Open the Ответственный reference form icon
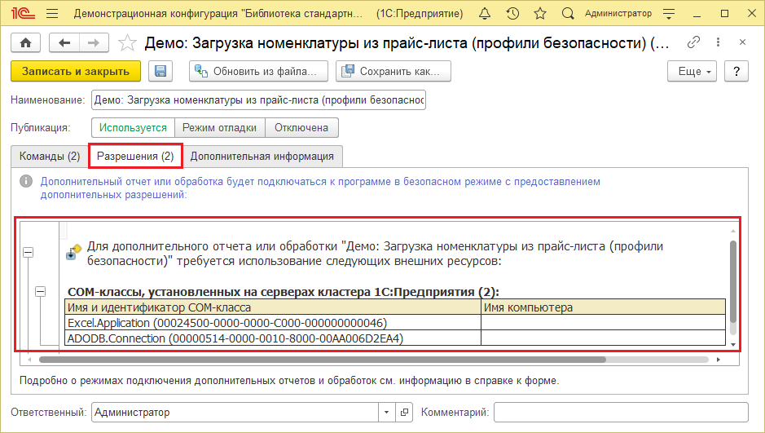Screen dimensions: 765x433 click(x=404, y=413)
